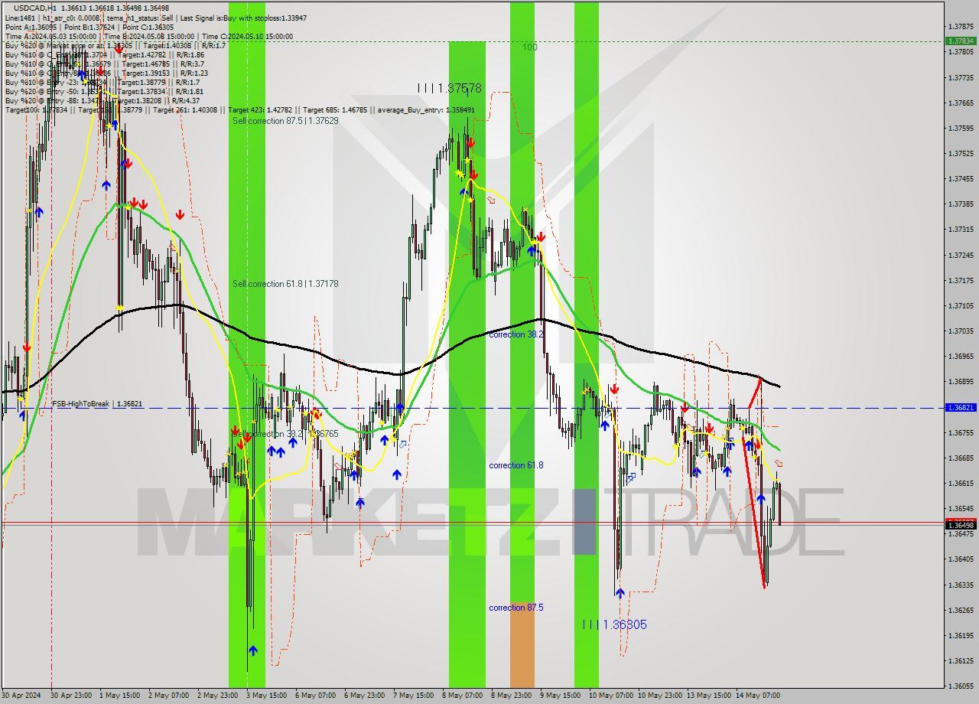Click the current price tag 1.36498
Image resolution: width=979 pixels, height=704 pixels.
[961, 525]
